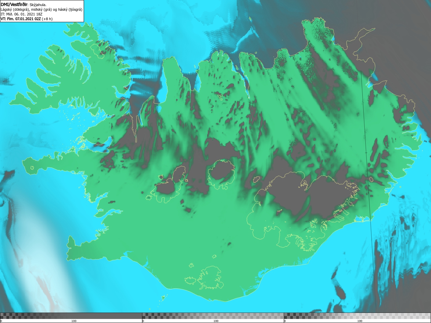Click the 0 label under the dark gray scale
Viewport: 431px width, 323px height.
(1, 321)
